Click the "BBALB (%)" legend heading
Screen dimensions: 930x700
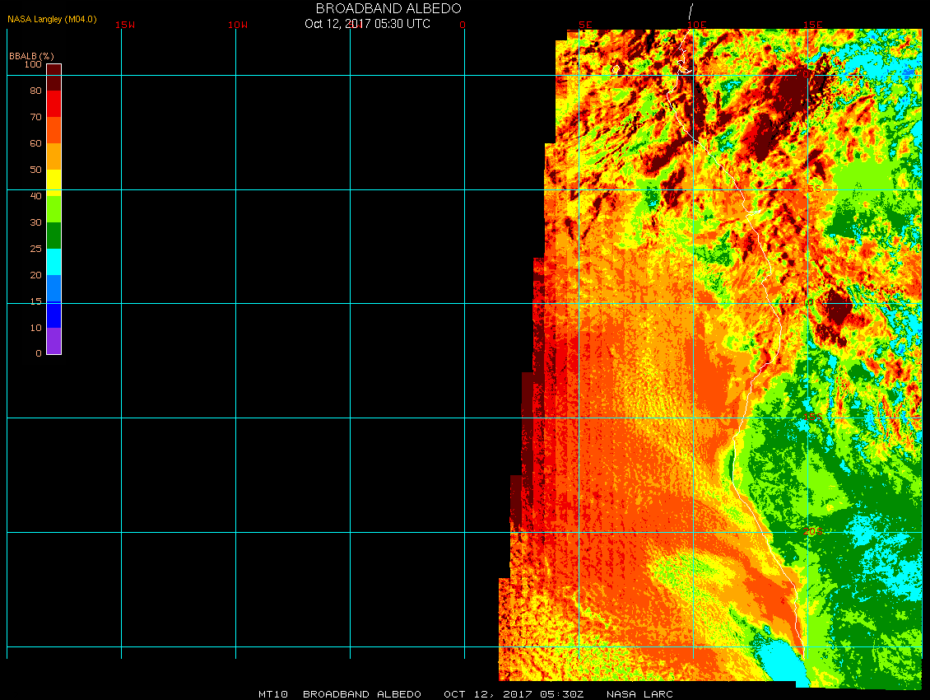[31, 56]
